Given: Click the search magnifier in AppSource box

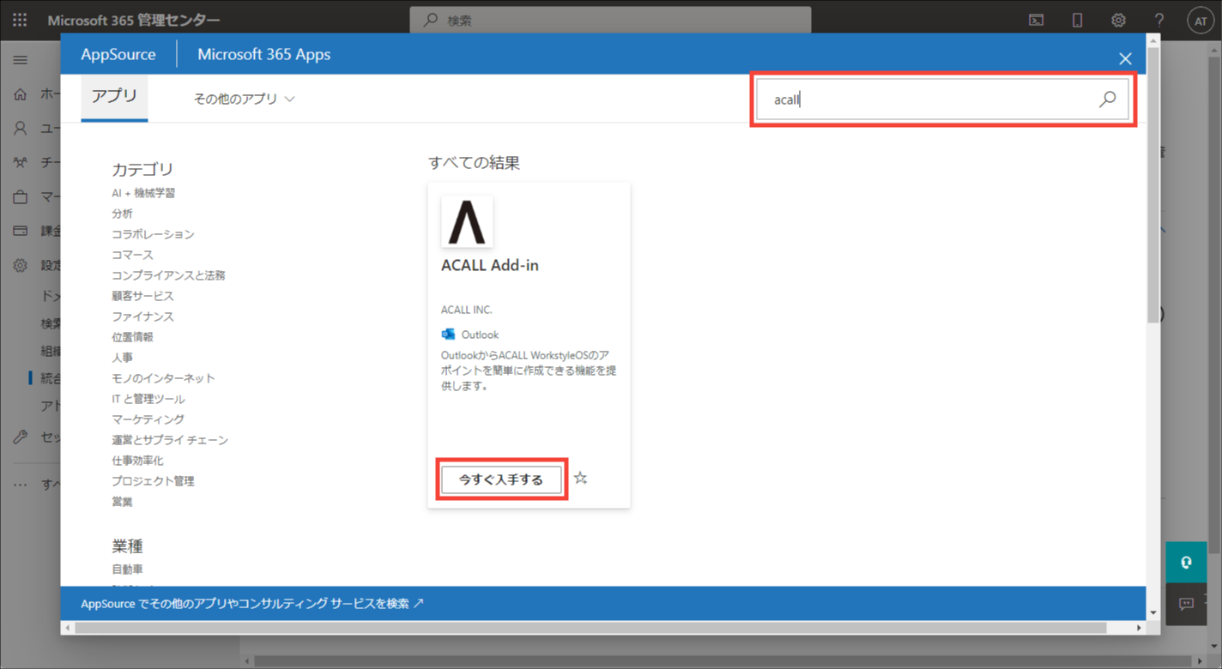Looking at the screenshot, I should tap(1108, 99).
